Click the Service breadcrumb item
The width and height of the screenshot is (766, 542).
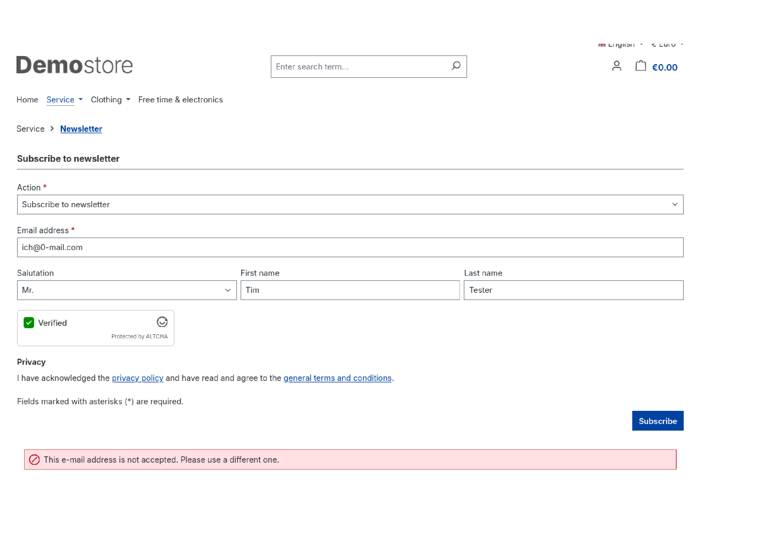[x=30, y=129]
